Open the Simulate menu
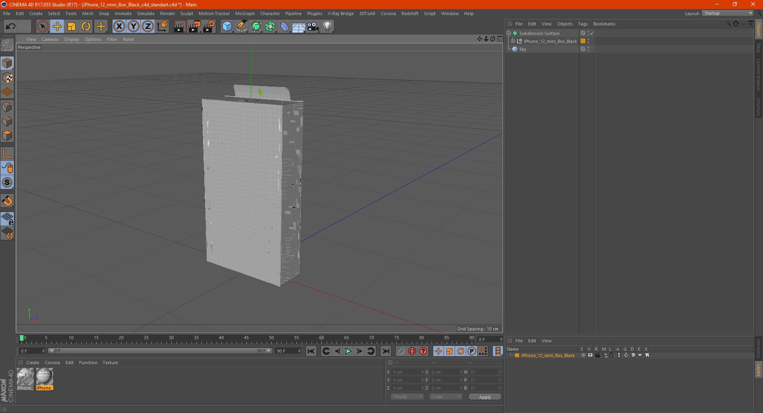 click(146, 14)
